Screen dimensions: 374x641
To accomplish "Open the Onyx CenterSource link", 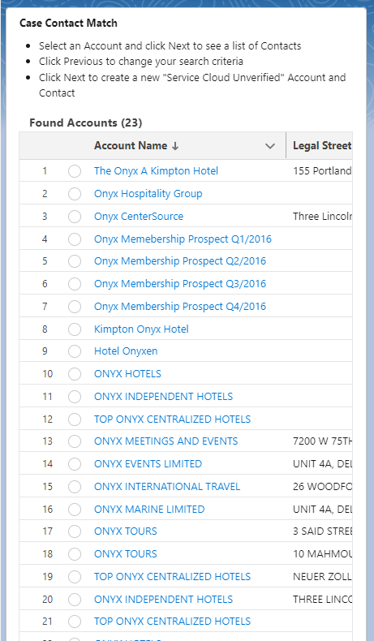I will click(139, 217).
